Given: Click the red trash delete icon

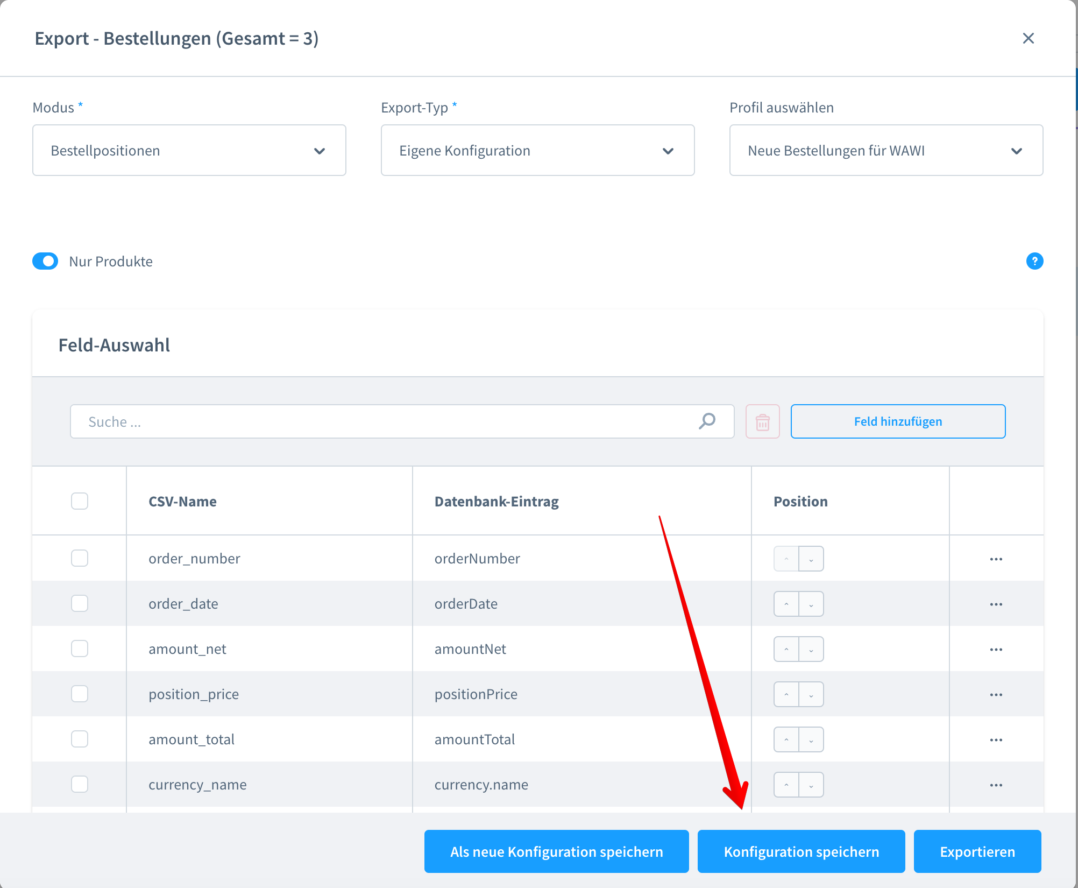Looking at the screenshot, I should pyautogui.click(x=762, y=422).
